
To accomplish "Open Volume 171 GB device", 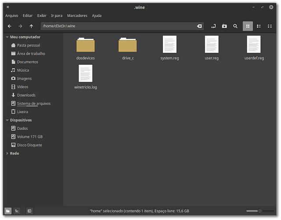I will (x=29, y=137).
